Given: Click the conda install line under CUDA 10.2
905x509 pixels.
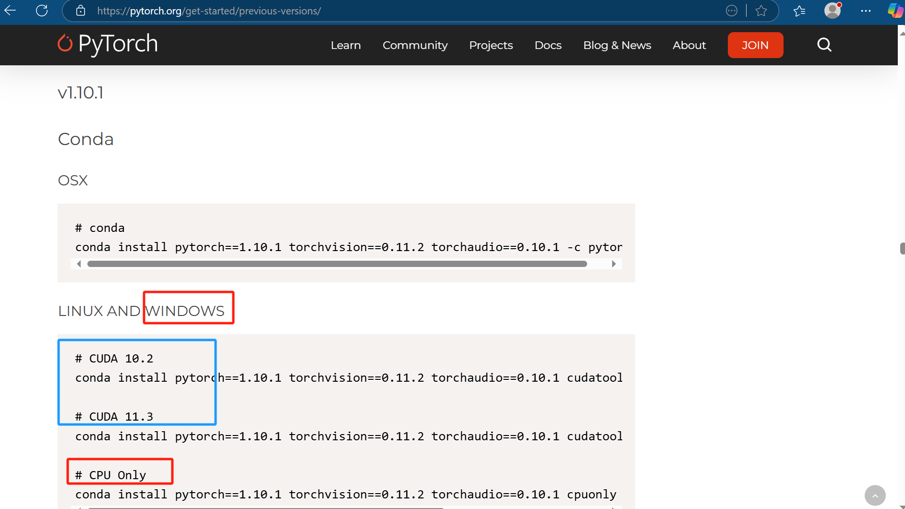Looking at the screenshot, I should 349,378.
